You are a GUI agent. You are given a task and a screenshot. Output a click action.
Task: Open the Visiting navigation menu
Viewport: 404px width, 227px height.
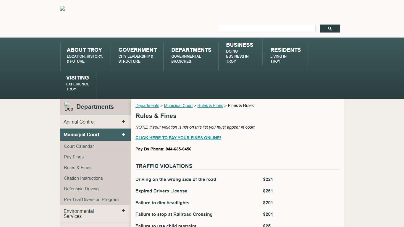[77, 83]
